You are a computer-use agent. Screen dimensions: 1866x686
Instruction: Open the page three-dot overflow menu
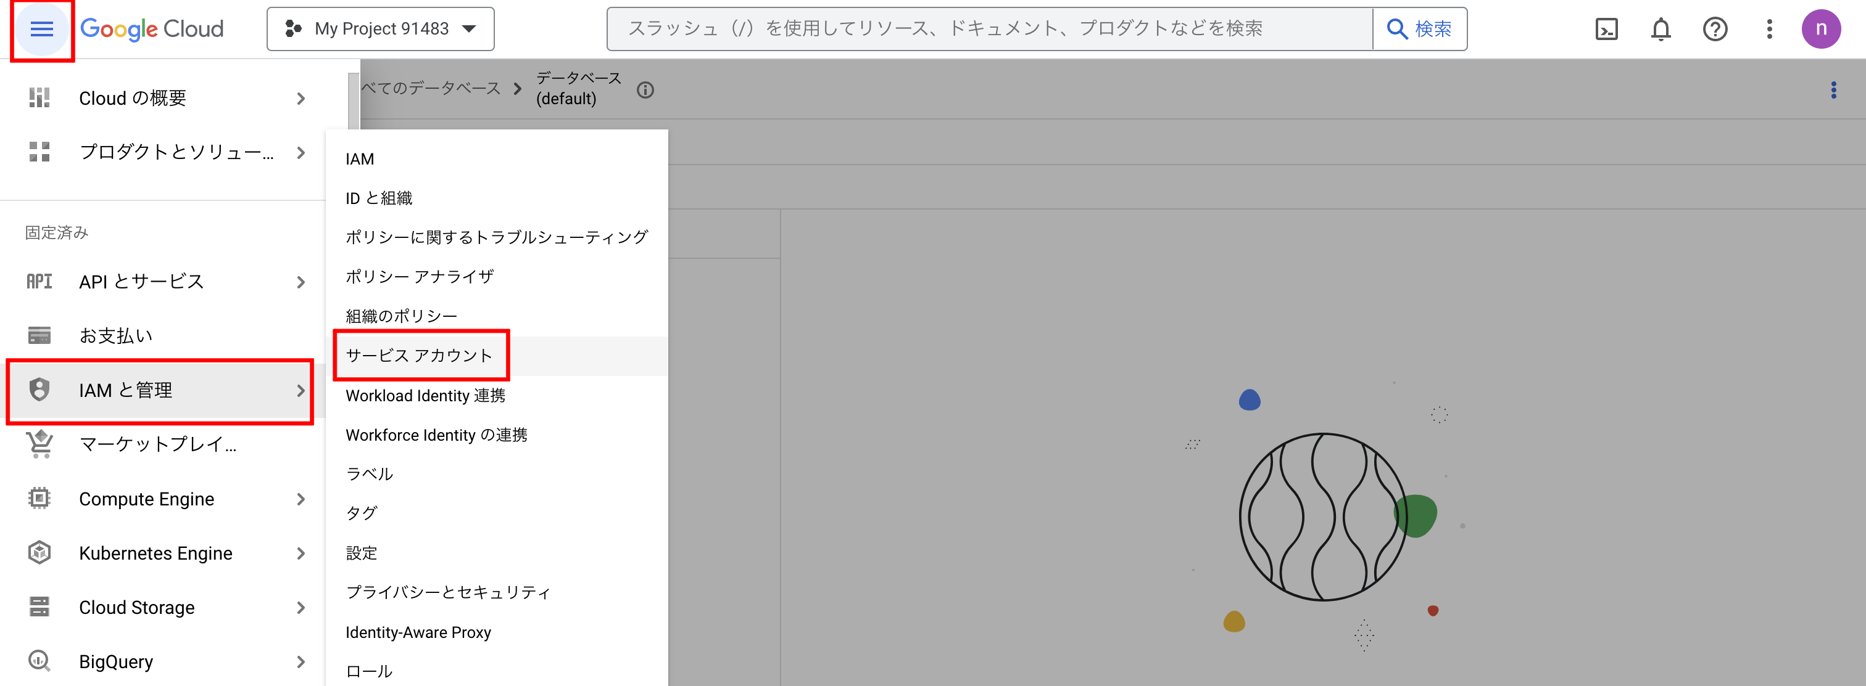pyautogui.click(x=1834, y=90)
